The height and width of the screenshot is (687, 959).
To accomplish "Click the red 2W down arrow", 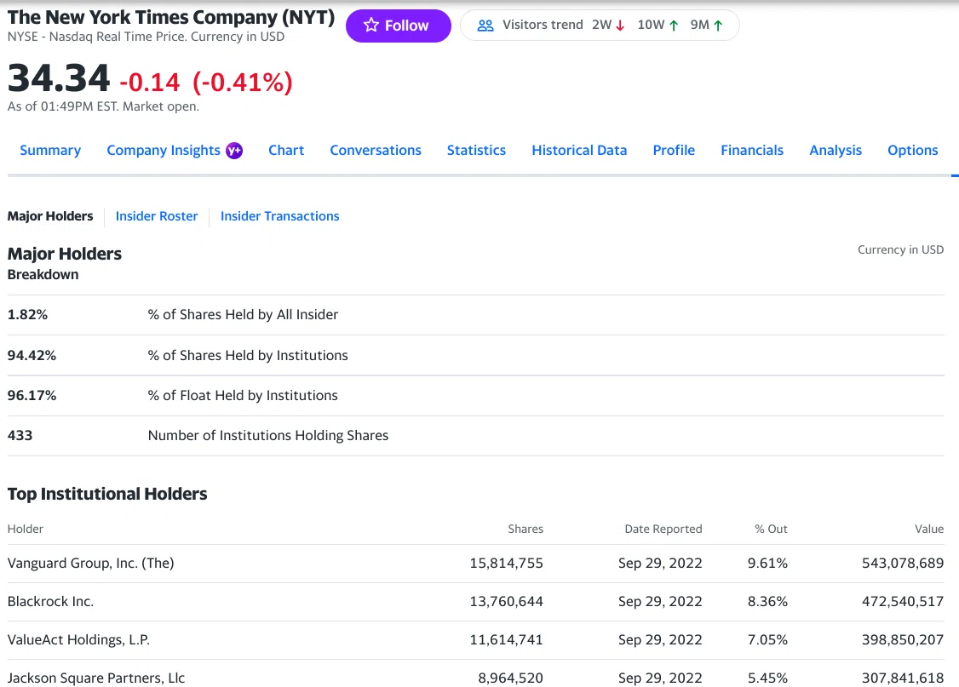I will tap(620, 26).
